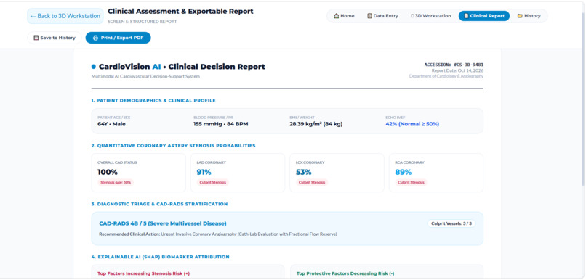Click the blue dot beside CardioVision title
Screen dimensions: 586x280
(94, 67)
